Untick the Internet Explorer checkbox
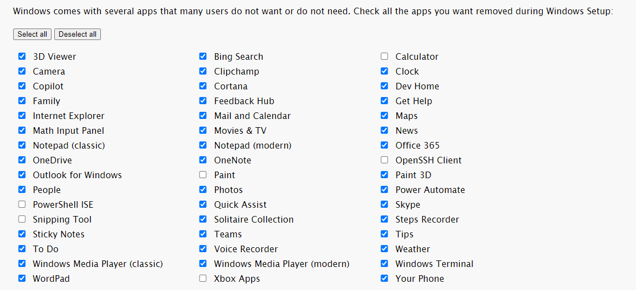The width and height of the screenshot is (636, 290). pos(22,116)
